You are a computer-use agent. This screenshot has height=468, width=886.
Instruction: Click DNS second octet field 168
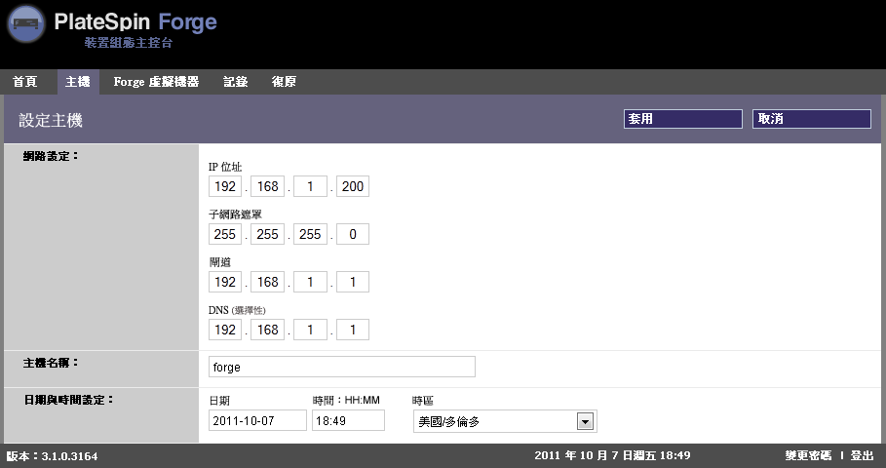click(x=268, y=330)
